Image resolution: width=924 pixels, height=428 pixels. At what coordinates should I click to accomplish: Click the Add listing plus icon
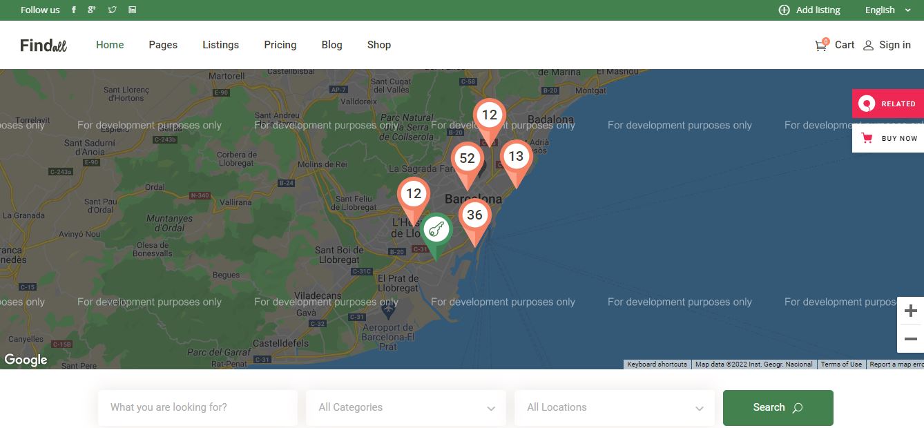click(784, 10)
